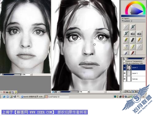Click the grid icon beside the magnifier
The height and width of the screenshot is (116, 154).
(x=55, y=92)
